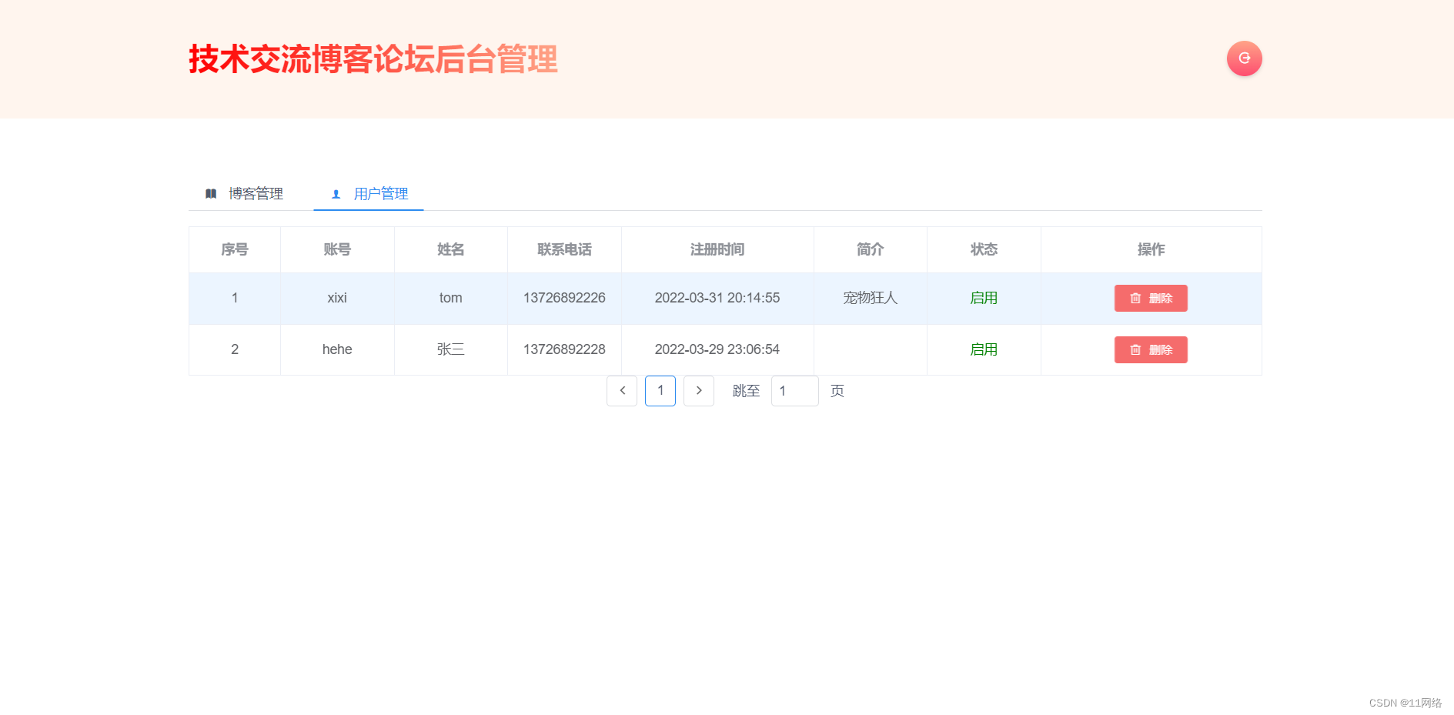Click the 技术交流博客论坛后台管理 title
This screenshot has height=715, width=1454.
373,59
